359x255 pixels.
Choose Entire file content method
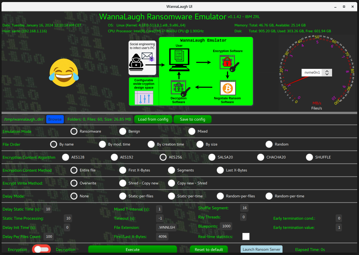[x=74, y=170]
